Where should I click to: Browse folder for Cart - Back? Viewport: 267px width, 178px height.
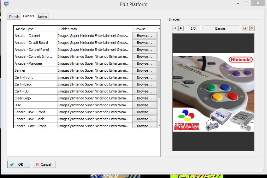[145, 84]
